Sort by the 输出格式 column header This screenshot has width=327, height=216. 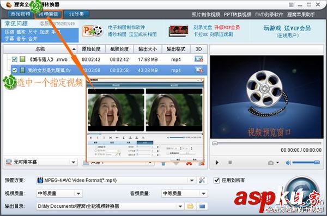[x=176, y=49]
